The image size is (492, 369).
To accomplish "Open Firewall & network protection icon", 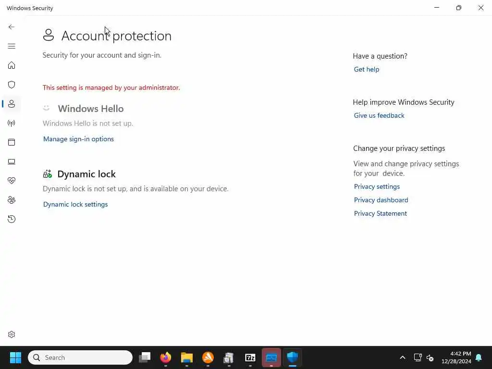I will coord(12,123).
